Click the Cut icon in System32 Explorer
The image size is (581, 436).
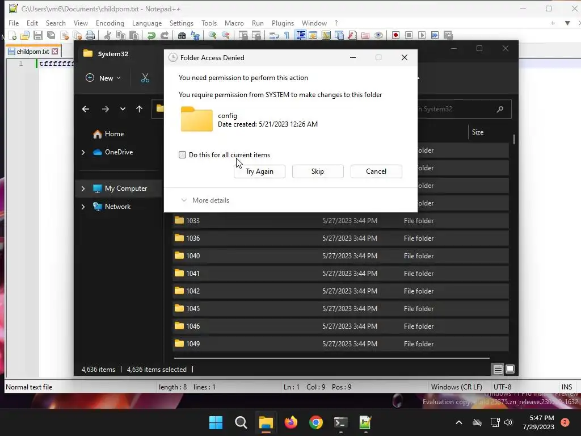pos(145,78)
